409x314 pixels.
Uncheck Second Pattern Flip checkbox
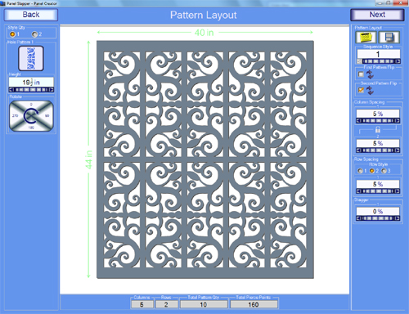(361, 90)
